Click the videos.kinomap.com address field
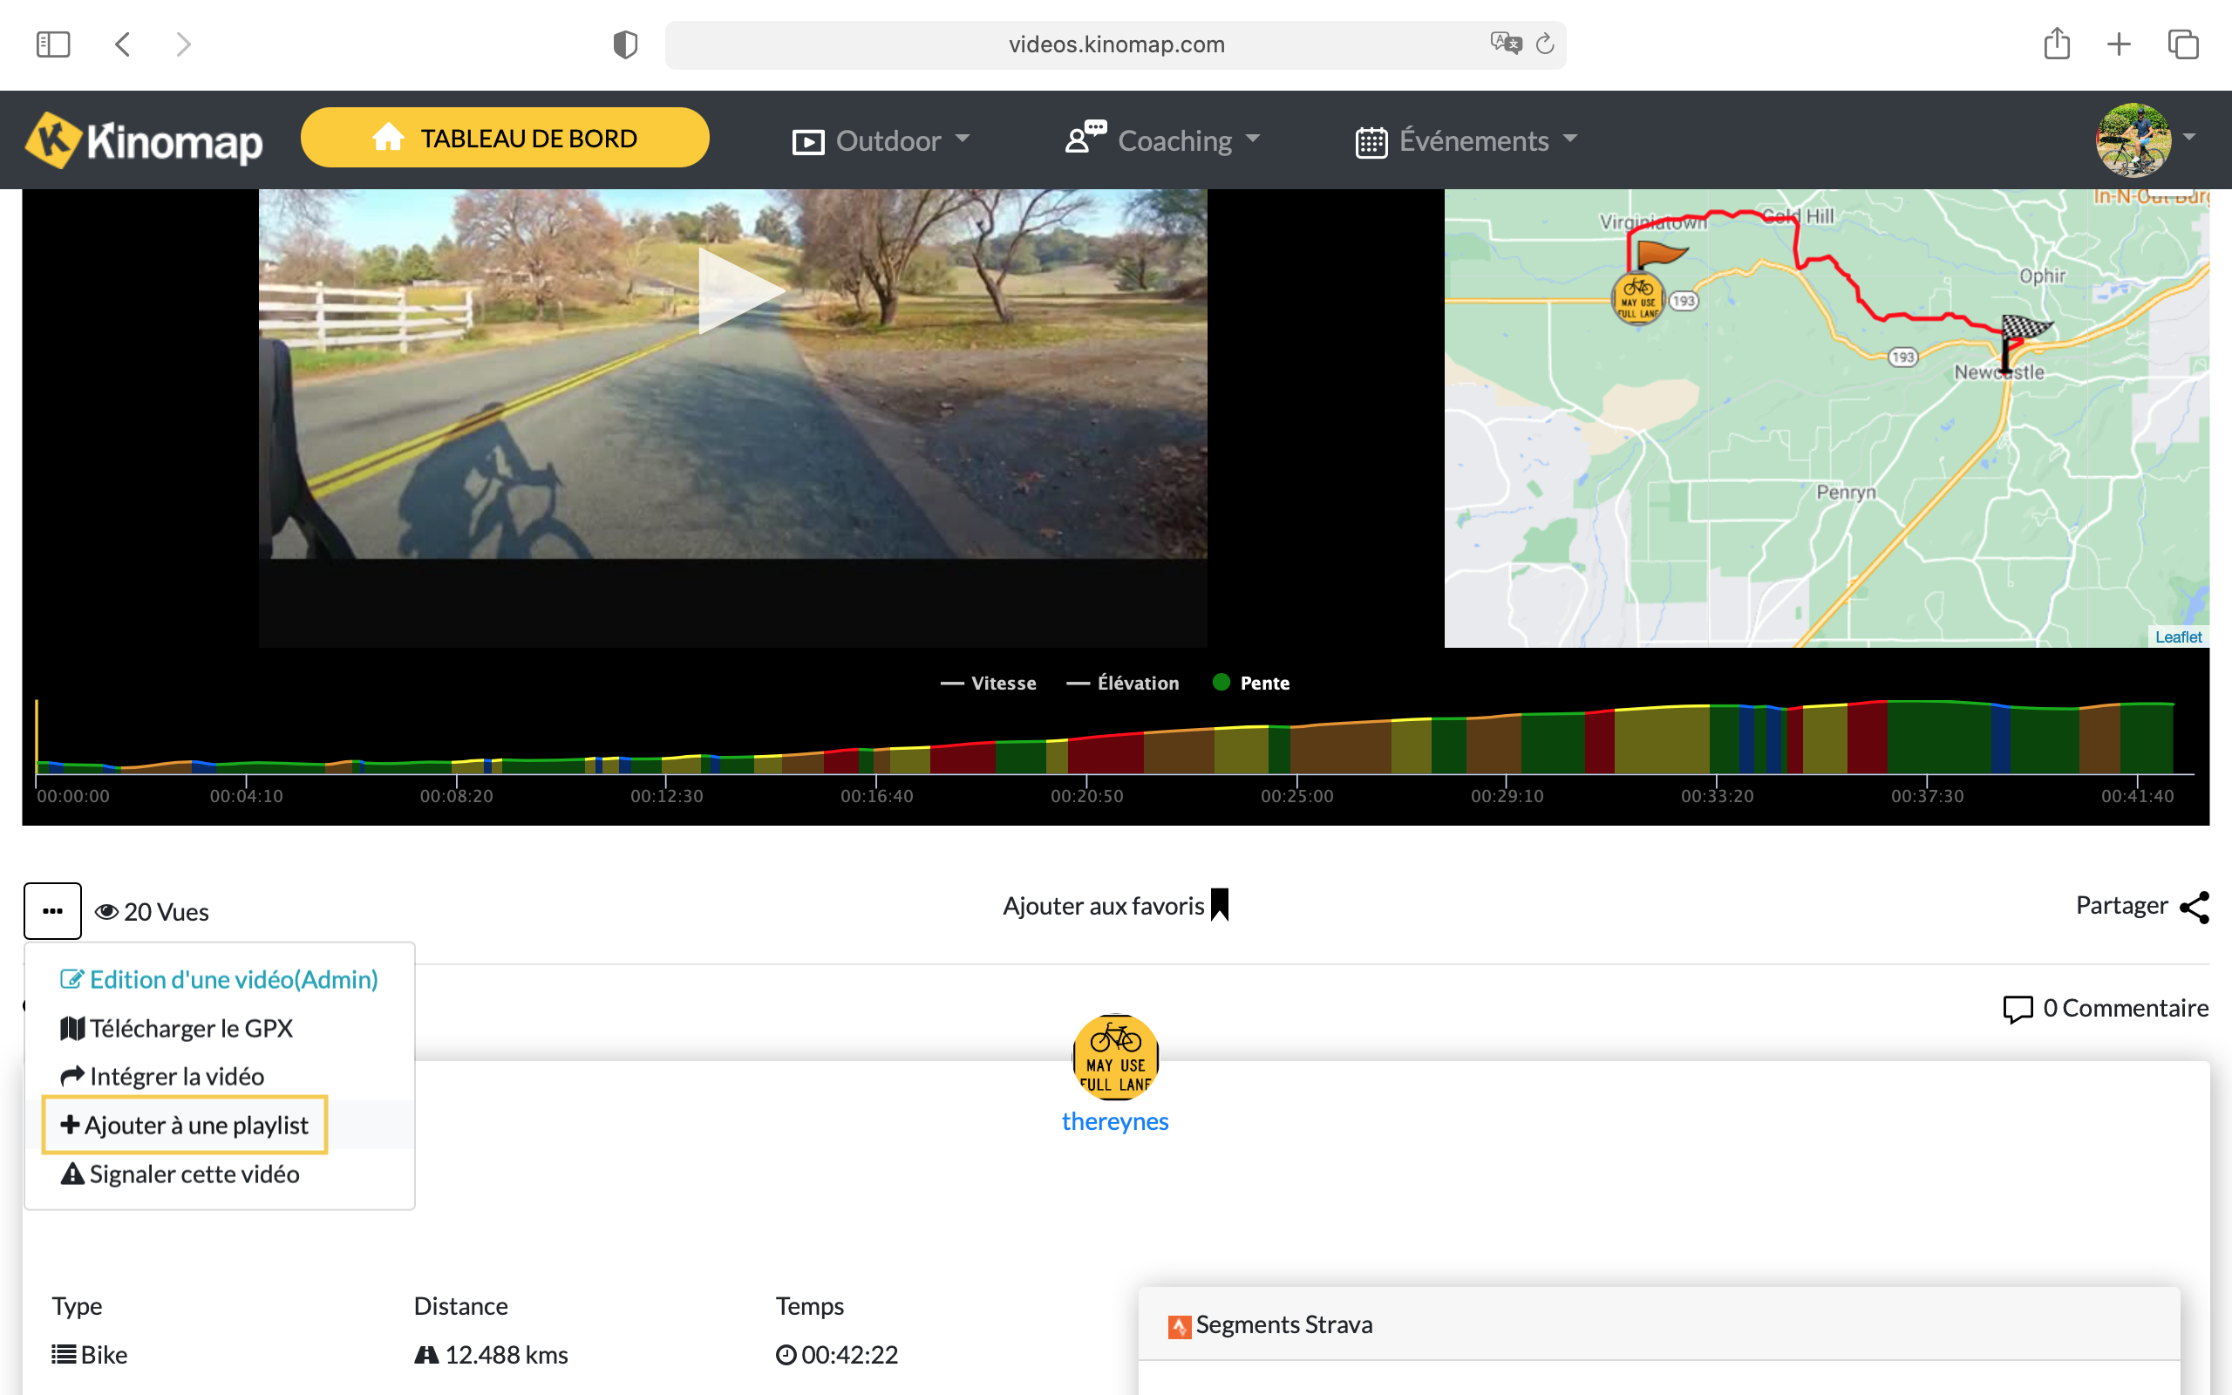 [x=1116, y=44]
